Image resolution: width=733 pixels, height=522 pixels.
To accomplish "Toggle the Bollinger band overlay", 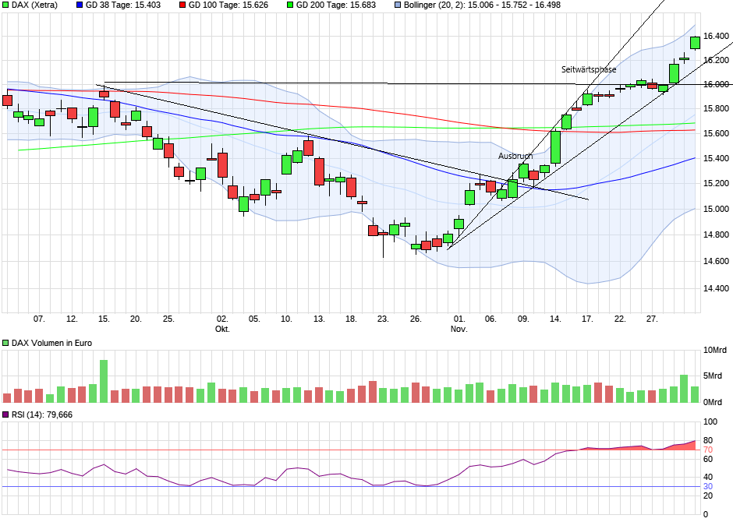I will [x=398, y=5].
